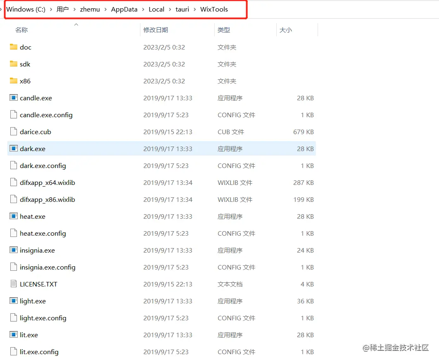
Task: Open the x86 folder icon
Action: [x=14, y=80]
